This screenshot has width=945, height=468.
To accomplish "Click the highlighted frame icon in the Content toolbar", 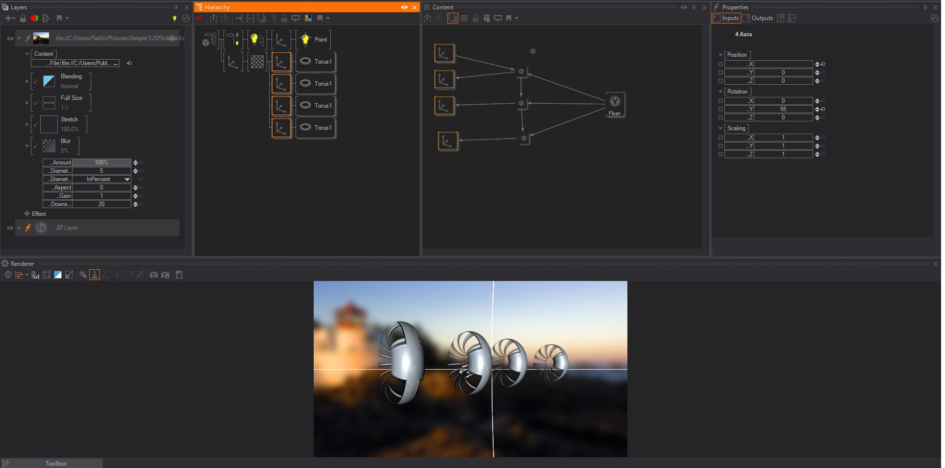I will [452, 18].
